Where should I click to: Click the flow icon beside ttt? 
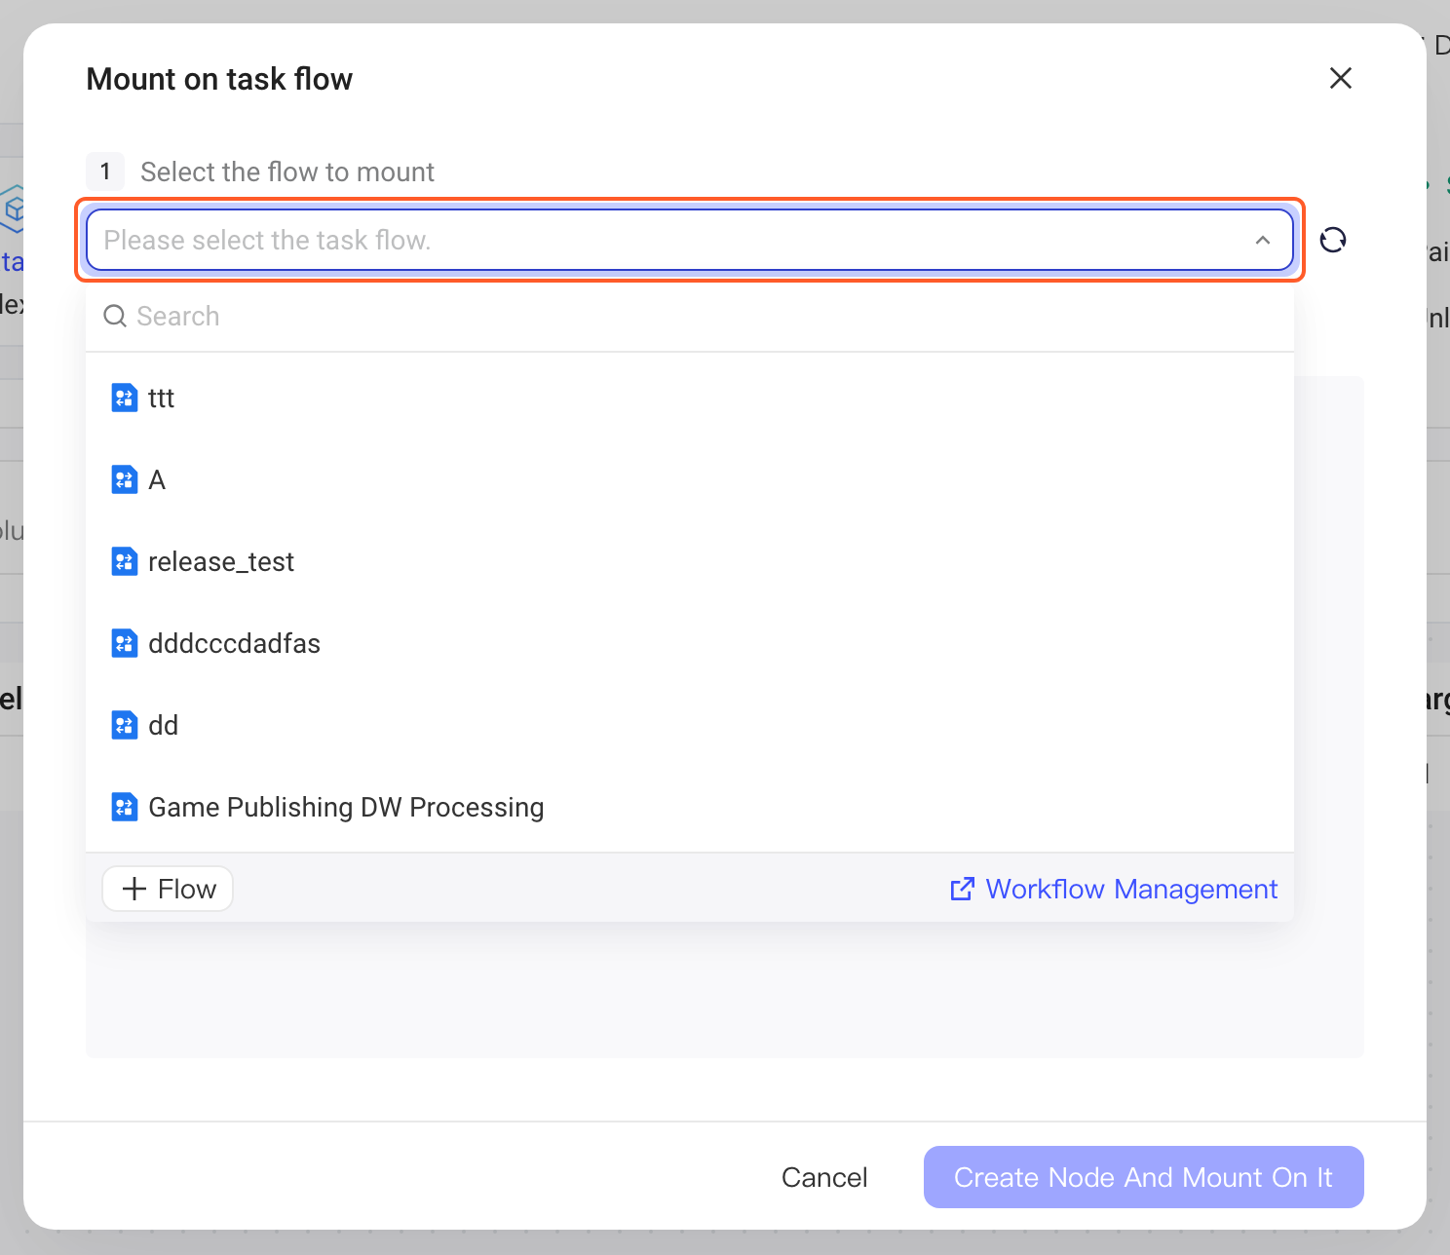[125, 398]
